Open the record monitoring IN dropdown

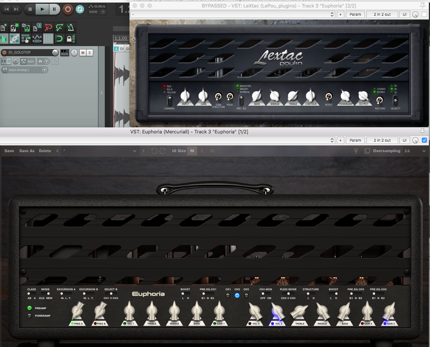pyautogui.click(x=44, y=61)
